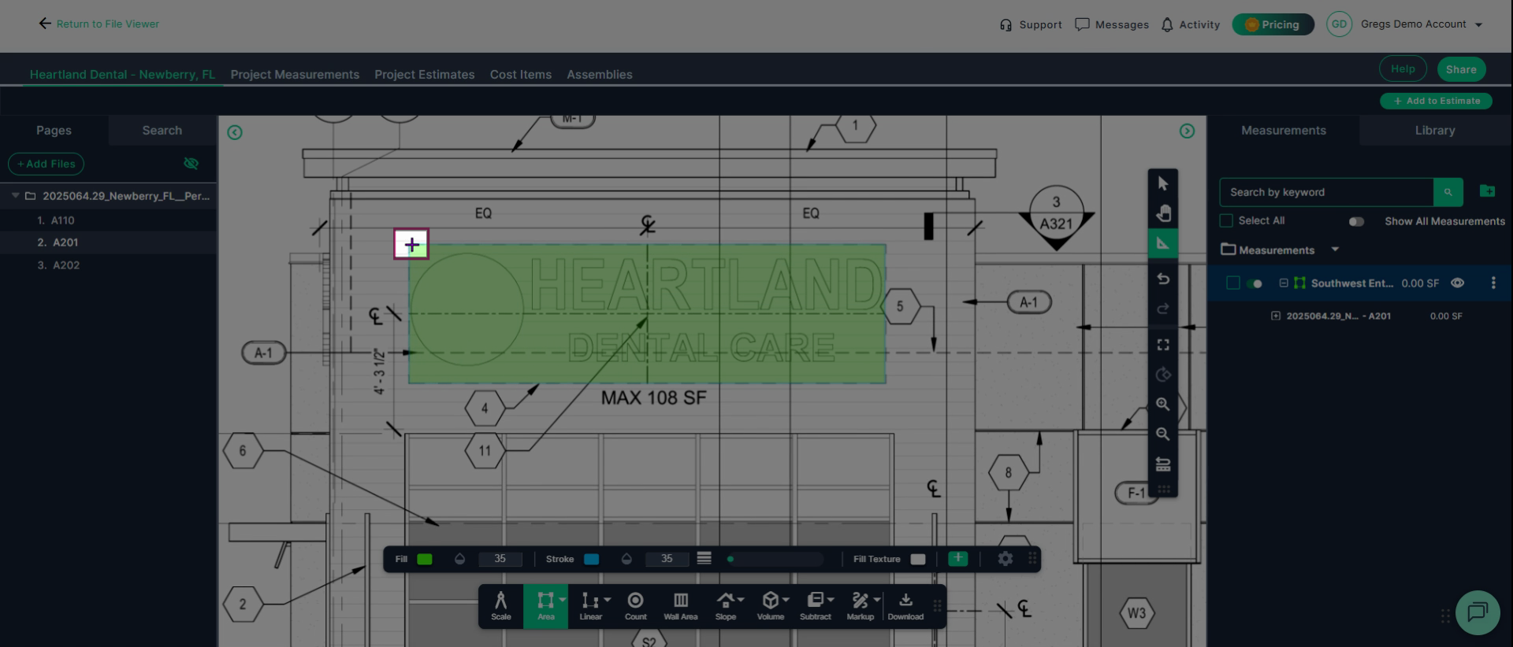Viewport: 1513px width, 647px height.
Task: Toggle Show All Measurements switch
Action: 1356,222
